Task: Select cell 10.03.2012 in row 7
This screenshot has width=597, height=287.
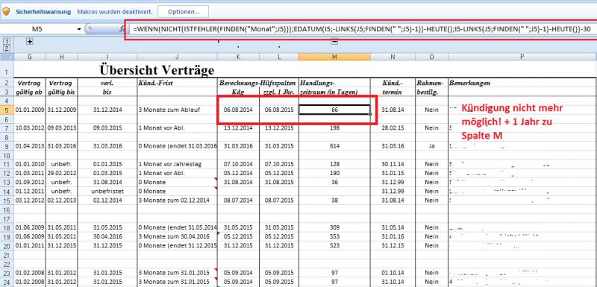Action: [x=30, y=127]
